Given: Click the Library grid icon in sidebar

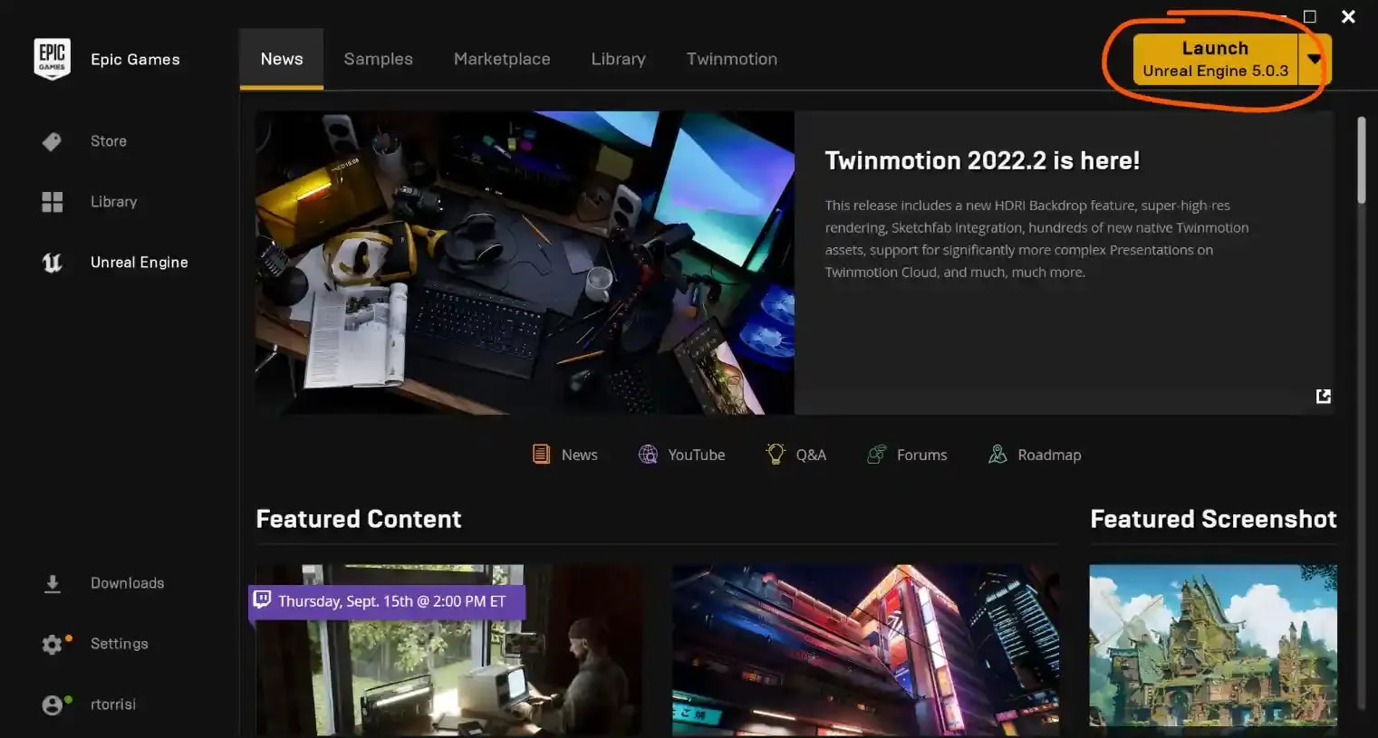Looking at the screenshot, I should pyautogui.click(x=52, y=202).
